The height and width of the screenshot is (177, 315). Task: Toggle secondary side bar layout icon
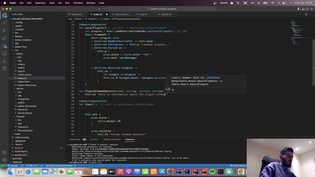point(307,9)
